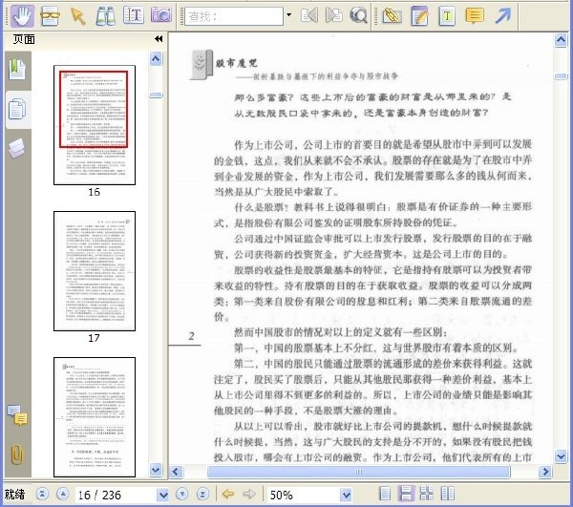Select the Hand tool
This screenshot has height=507, width=573.
point(23,16)
